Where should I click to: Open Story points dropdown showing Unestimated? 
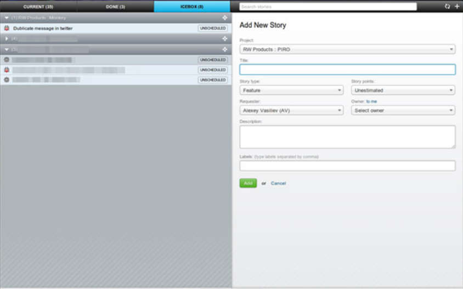click(x=403, y=90)
